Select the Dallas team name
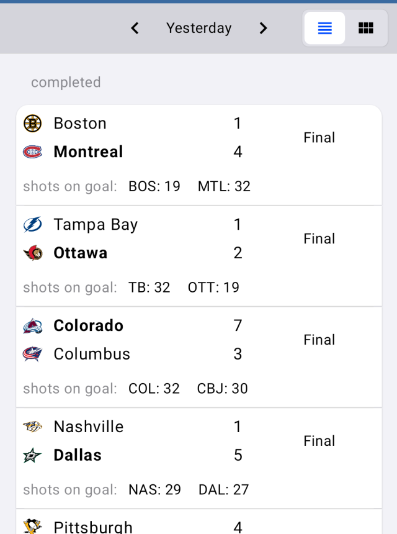Image resolution: width=397 pixels, height=534 pixels. pyautogui.click(x=78, y=456)
